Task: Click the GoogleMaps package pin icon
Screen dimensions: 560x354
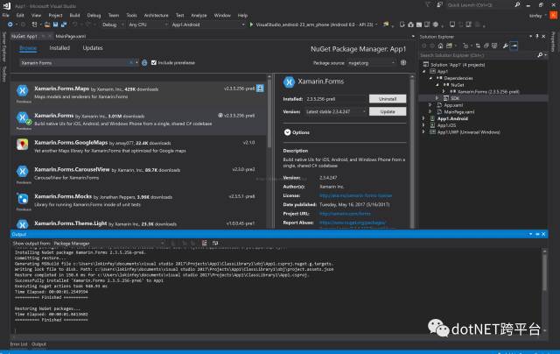Action: tap(23, 145)
